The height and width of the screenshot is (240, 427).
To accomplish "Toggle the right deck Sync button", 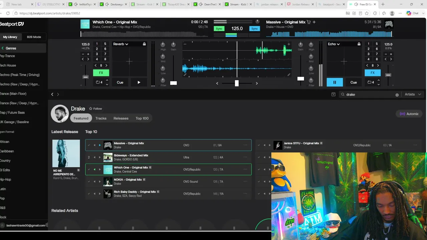I will (x=255, y=29).
